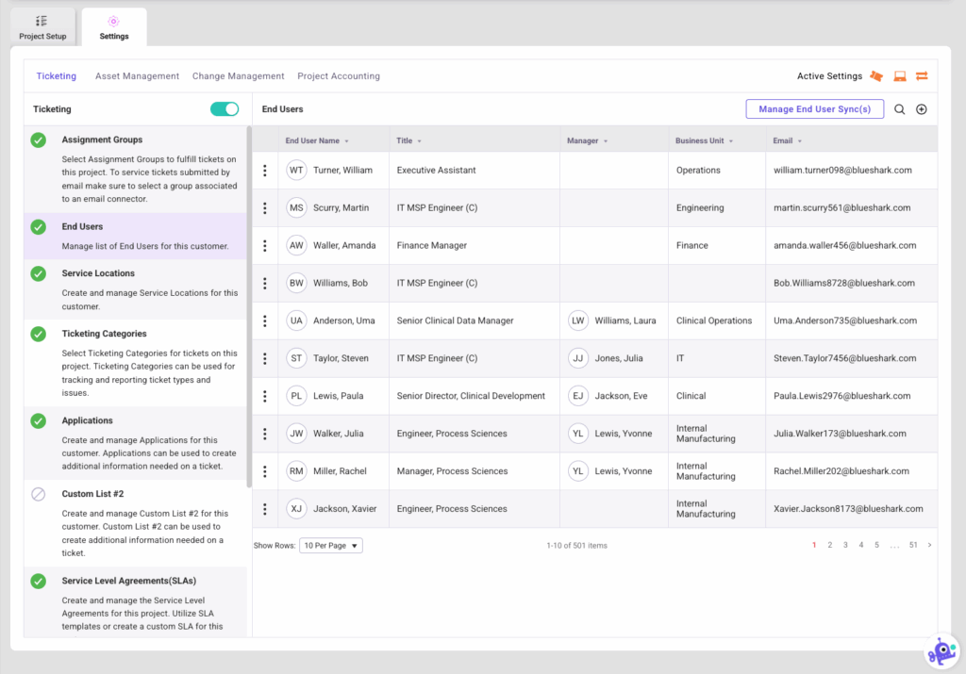Open the Show Rows 10 Per Page dropdown
The width and height of the screenshot is (966, 674).
[x=330, y=545]
